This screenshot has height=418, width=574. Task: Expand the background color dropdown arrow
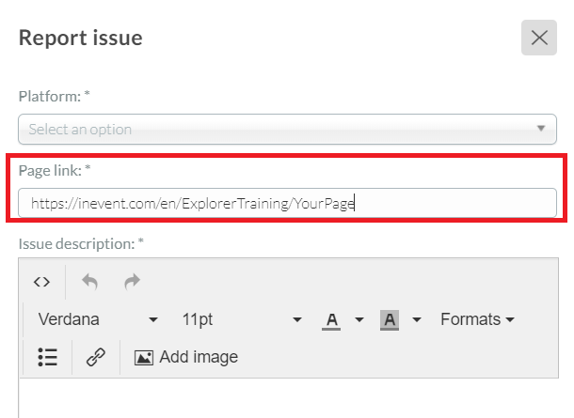click(417, 320)
